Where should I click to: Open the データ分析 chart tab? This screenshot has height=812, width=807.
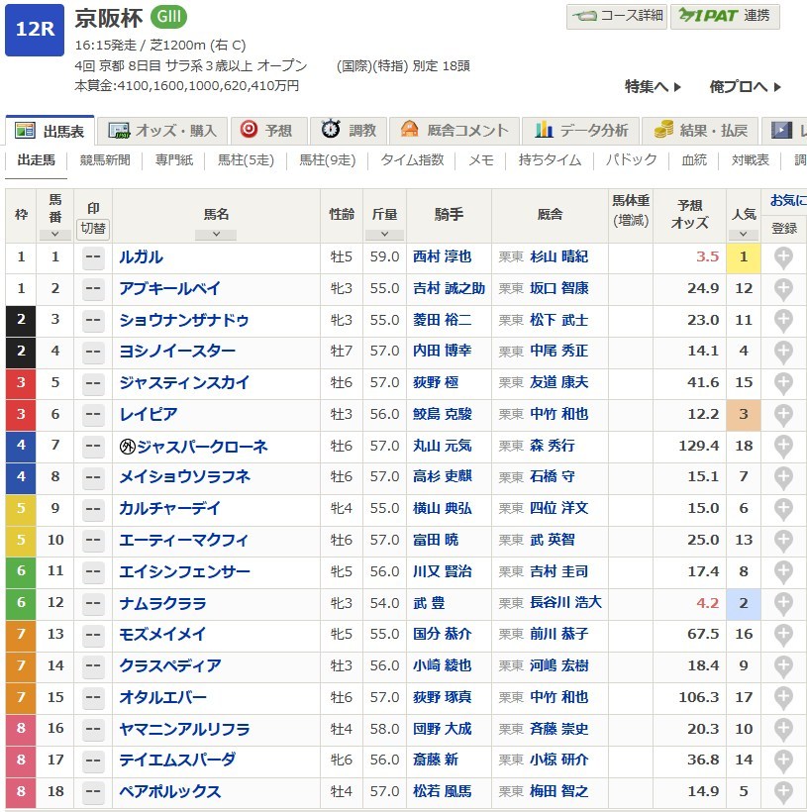click(x=582, y=131)
